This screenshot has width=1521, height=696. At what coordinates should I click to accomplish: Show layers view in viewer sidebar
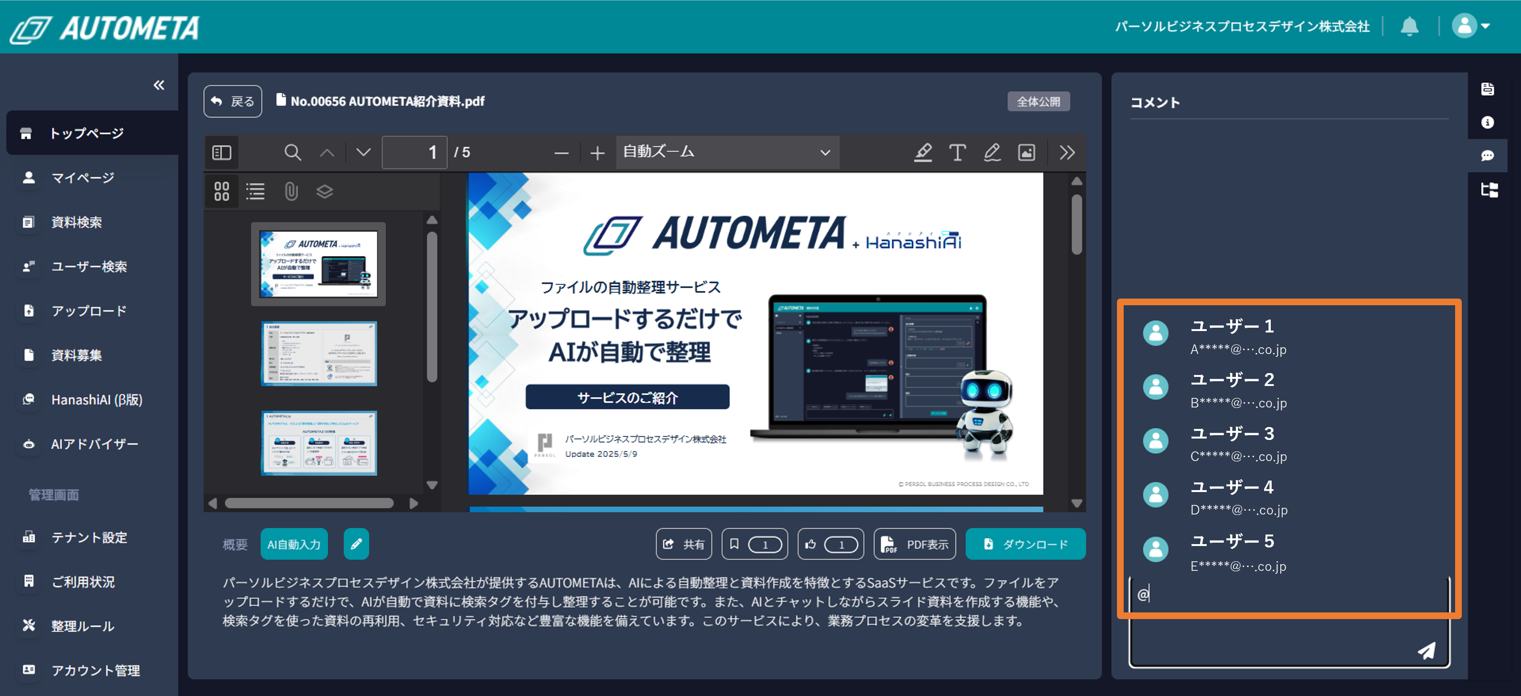(325, 191)
